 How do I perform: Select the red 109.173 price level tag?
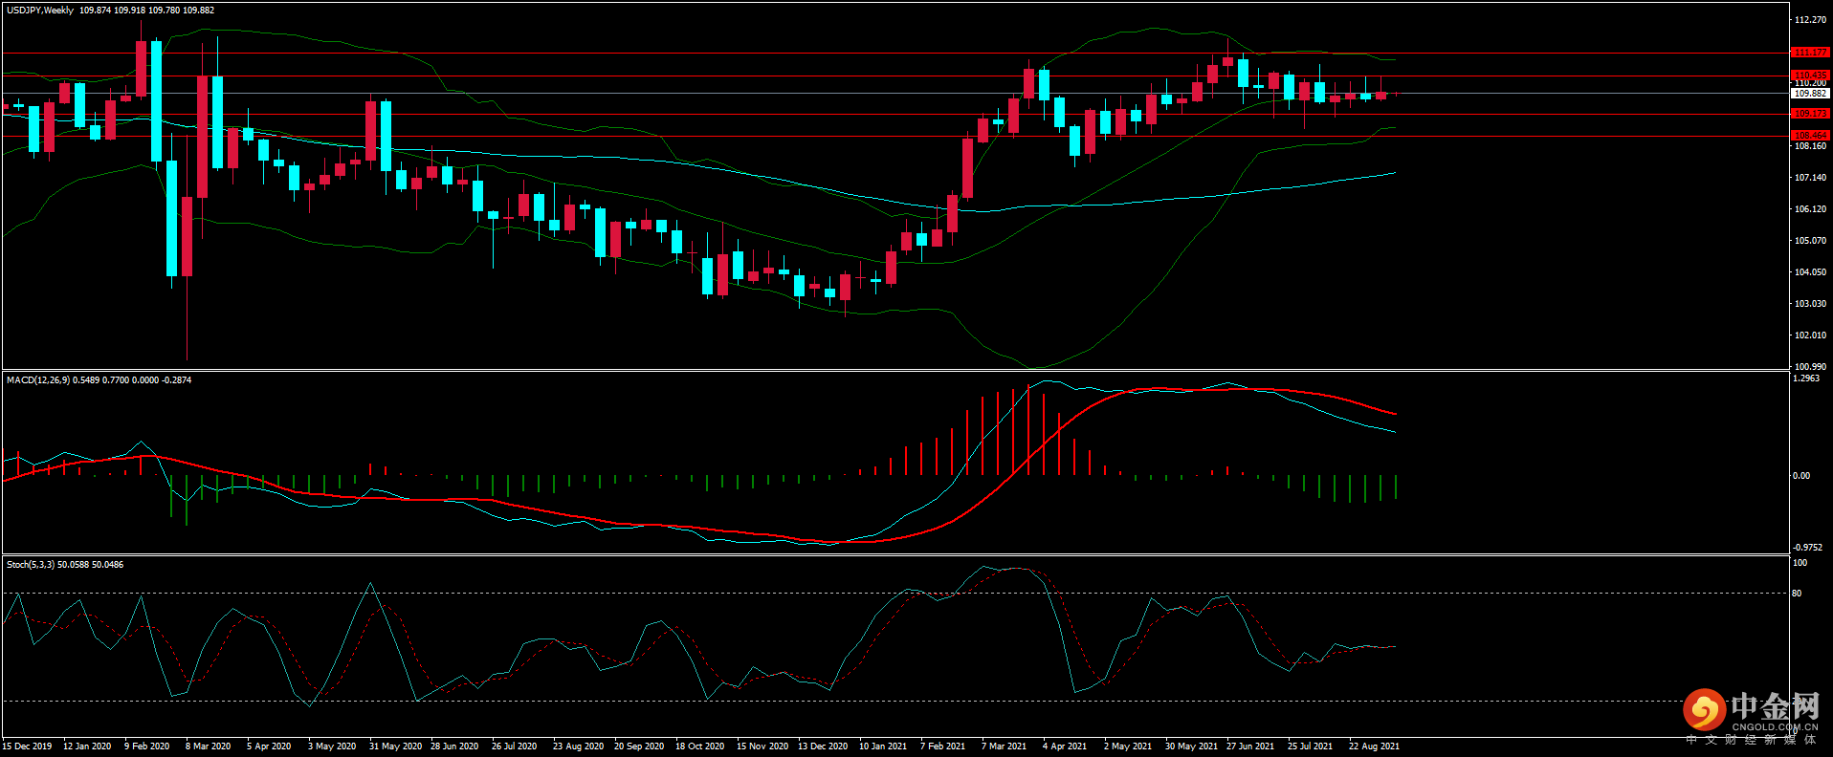tap(1810, 114)
